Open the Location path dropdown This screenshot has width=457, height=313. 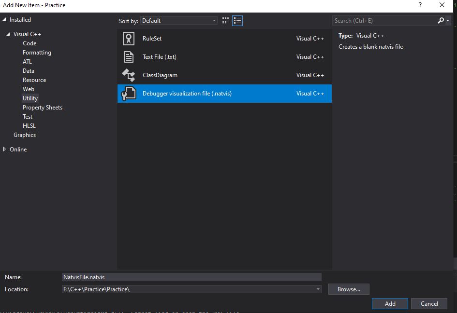[x=318, y=289]
